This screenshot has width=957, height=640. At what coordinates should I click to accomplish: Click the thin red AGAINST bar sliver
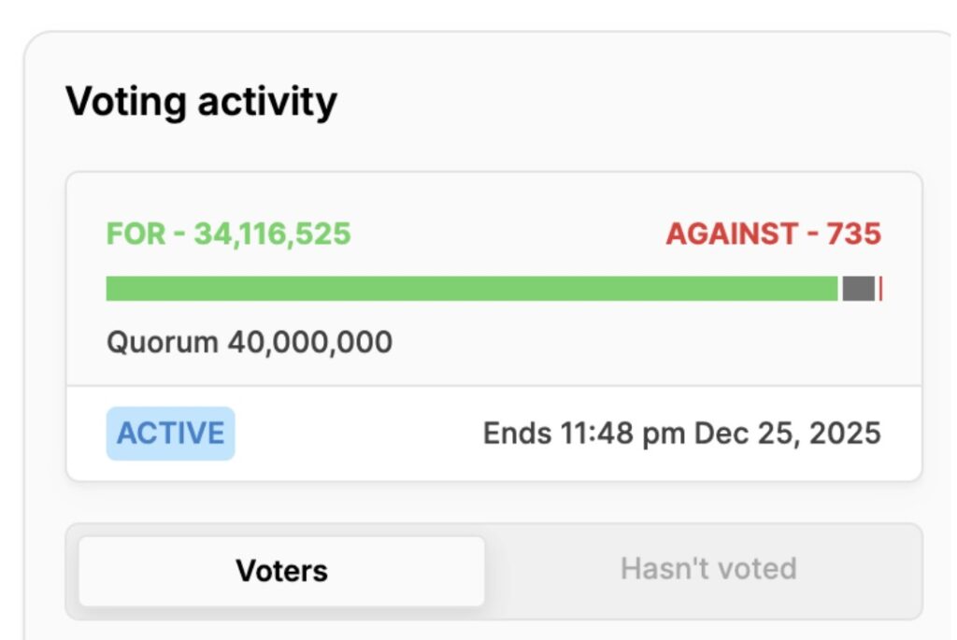[880, 289]
